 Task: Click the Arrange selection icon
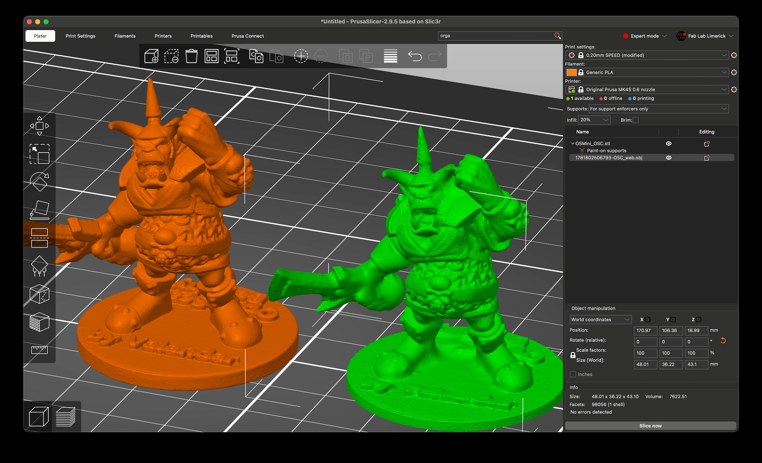pos(232,56)
